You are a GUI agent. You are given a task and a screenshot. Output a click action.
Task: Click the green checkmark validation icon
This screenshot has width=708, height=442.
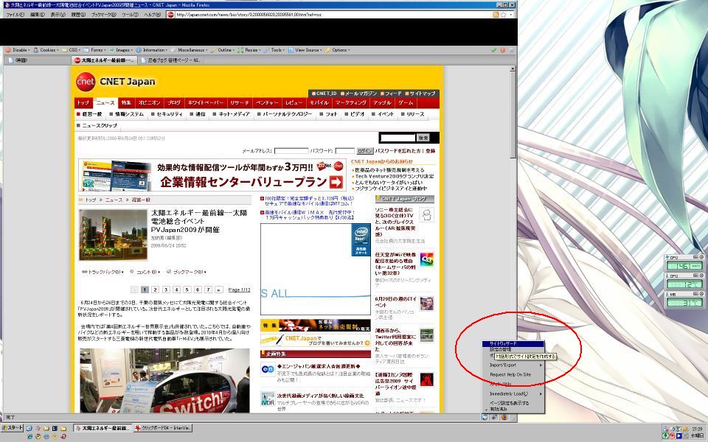coord(493,50)
